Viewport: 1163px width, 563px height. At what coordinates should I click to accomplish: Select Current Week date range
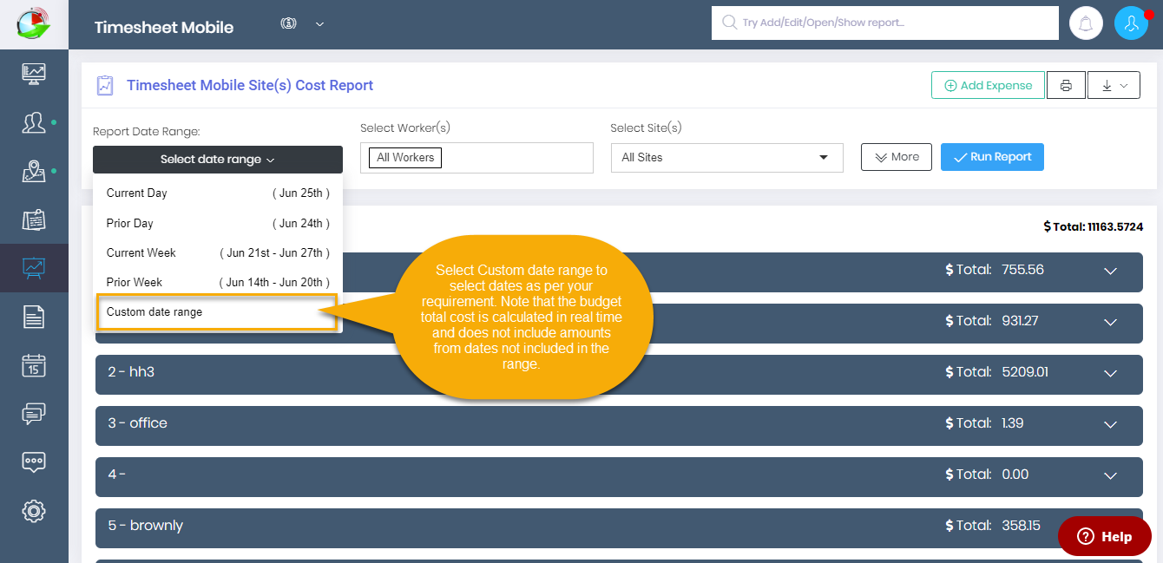(x=218, y=252)
